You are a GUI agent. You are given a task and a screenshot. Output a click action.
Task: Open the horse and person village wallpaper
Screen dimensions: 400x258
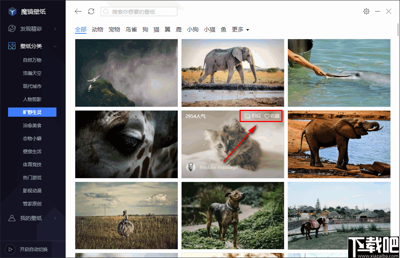point(339,215)
